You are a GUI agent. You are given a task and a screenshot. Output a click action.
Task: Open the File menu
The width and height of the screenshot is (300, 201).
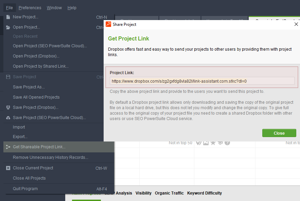pyautogui.click(x=10, y=8)
